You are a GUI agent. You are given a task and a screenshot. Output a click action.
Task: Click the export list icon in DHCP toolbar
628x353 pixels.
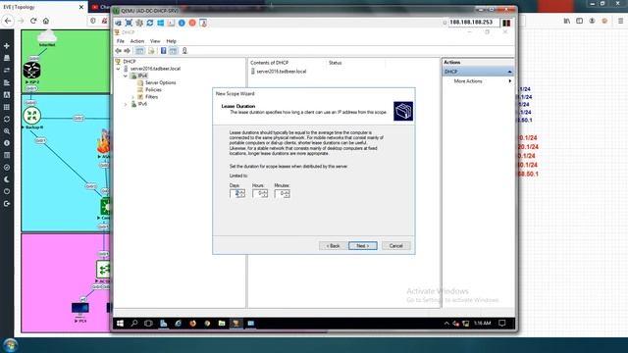151,51
